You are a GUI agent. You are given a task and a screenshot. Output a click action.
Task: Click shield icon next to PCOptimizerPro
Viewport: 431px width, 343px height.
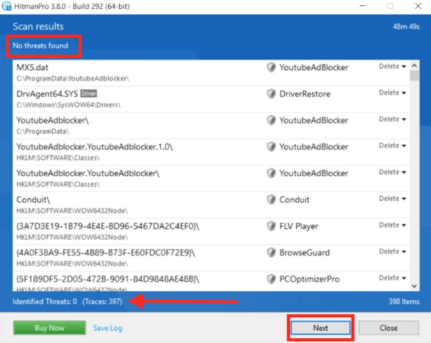coord(271,279)
